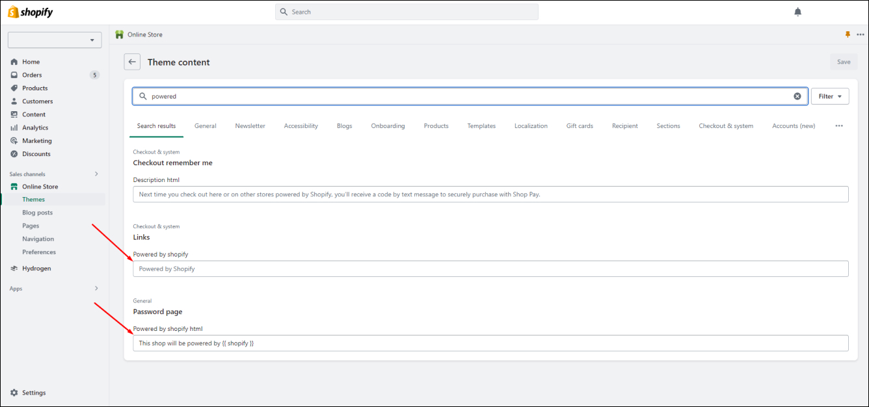Click the Discounts badge icon
The width and height of the screenshot is (869, 407).
pyautogui.click(x=14, y=154)
